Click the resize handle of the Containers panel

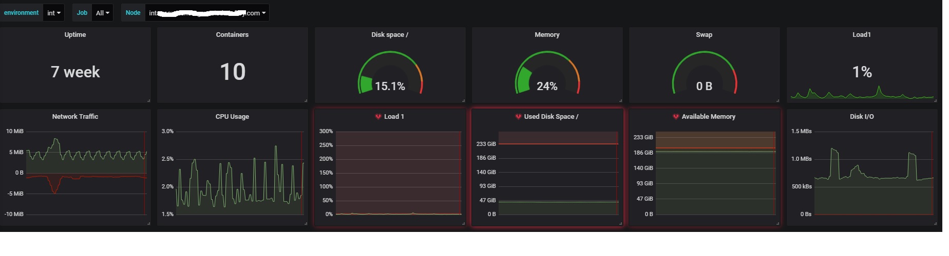pos(306,100)
